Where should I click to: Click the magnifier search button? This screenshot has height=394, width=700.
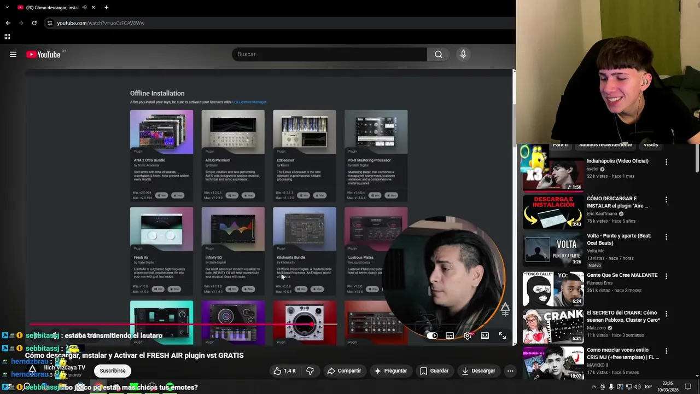[439, 54]
